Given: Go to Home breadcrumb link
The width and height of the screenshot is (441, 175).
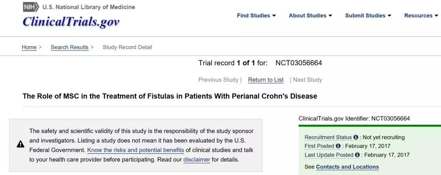Looking at the screenshot, I should 29,47.
